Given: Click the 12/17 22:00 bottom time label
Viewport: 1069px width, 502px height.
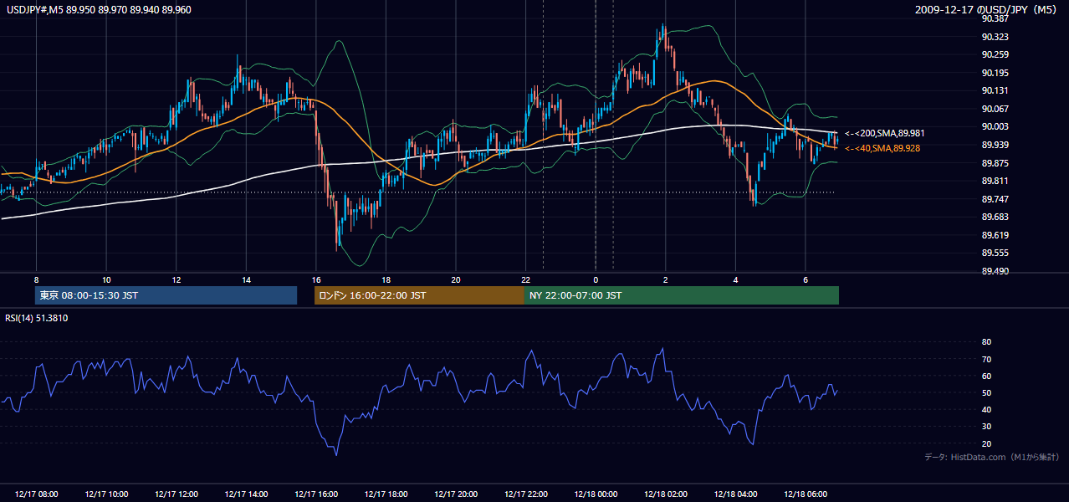Looking at the screenshot, I should (525, 494).
